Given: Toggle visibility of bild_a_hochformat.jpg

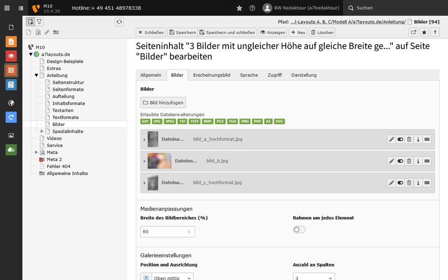Looking at the screenshot, I should click(x=400, y=140).
